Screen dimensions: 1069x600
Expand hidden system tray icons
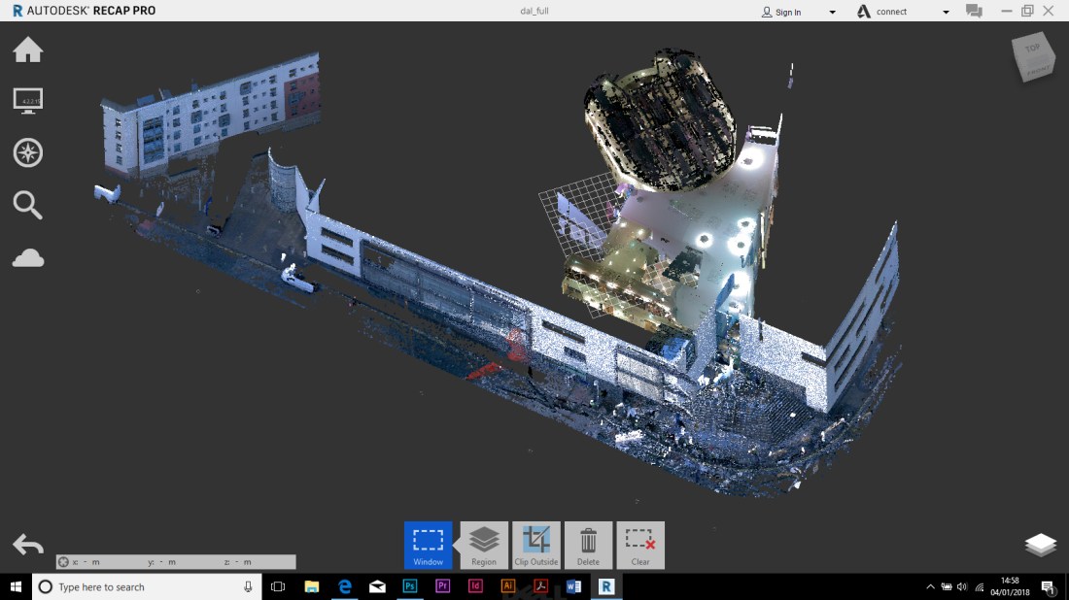(x=929, y=586)
